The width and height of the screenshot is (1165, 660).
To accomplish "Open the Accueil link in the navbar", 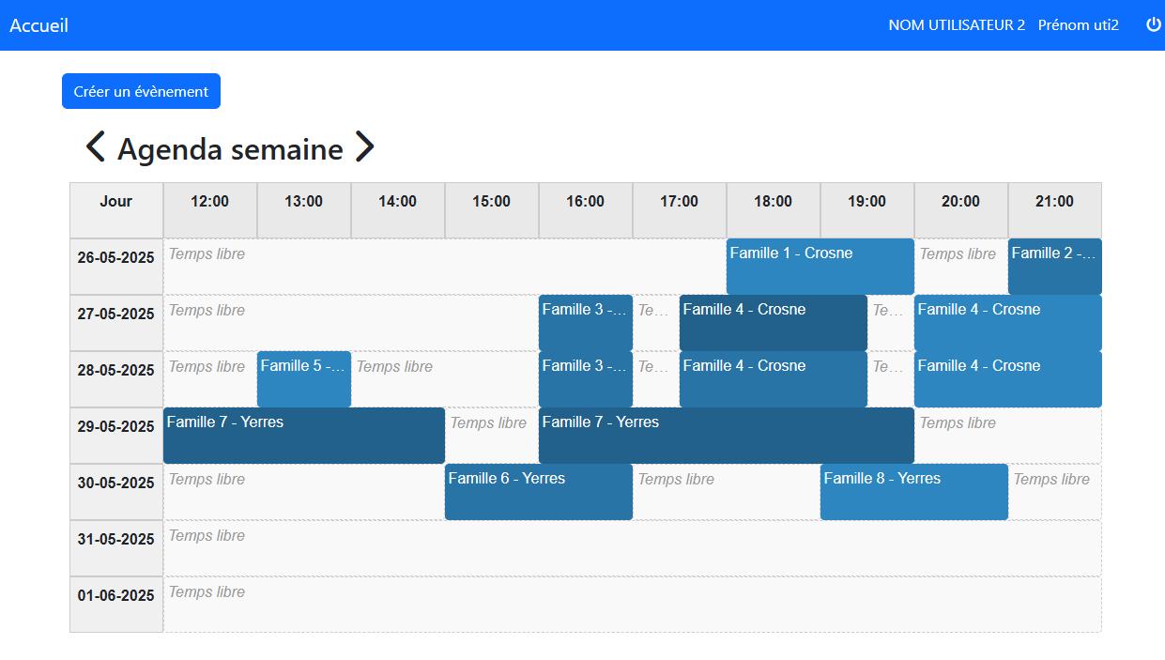I will (38, 25).
